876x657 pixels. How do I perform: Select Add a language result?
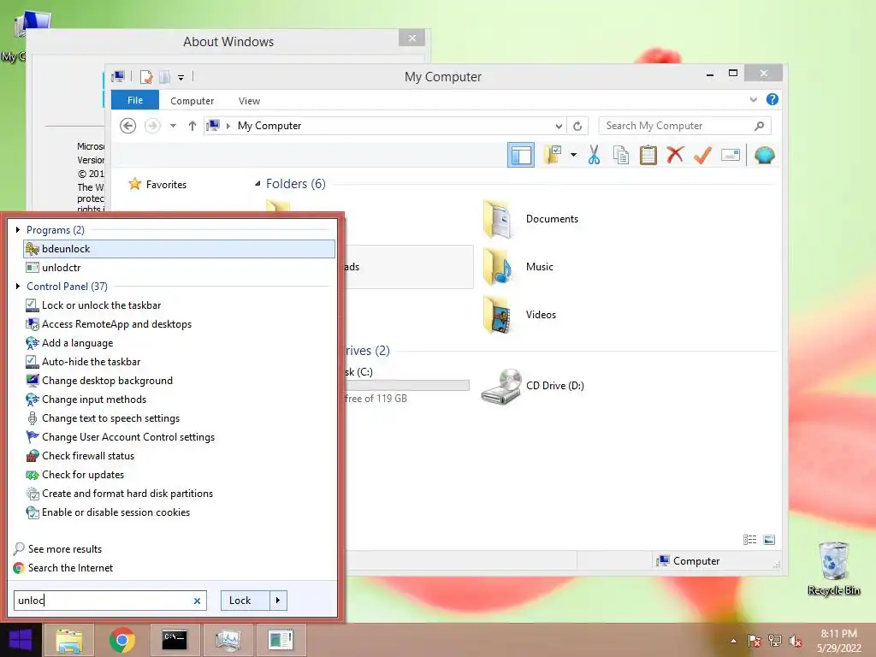(x=179, y=343)
